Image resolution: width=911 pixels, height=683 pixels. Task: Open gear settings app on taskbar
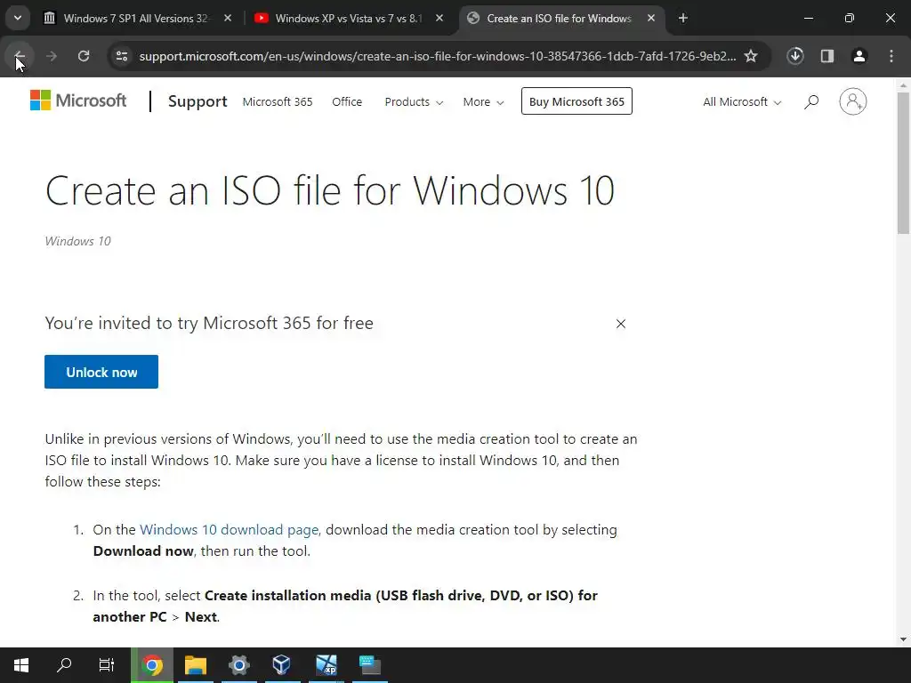pyautogui.click(x=238, y=665)
